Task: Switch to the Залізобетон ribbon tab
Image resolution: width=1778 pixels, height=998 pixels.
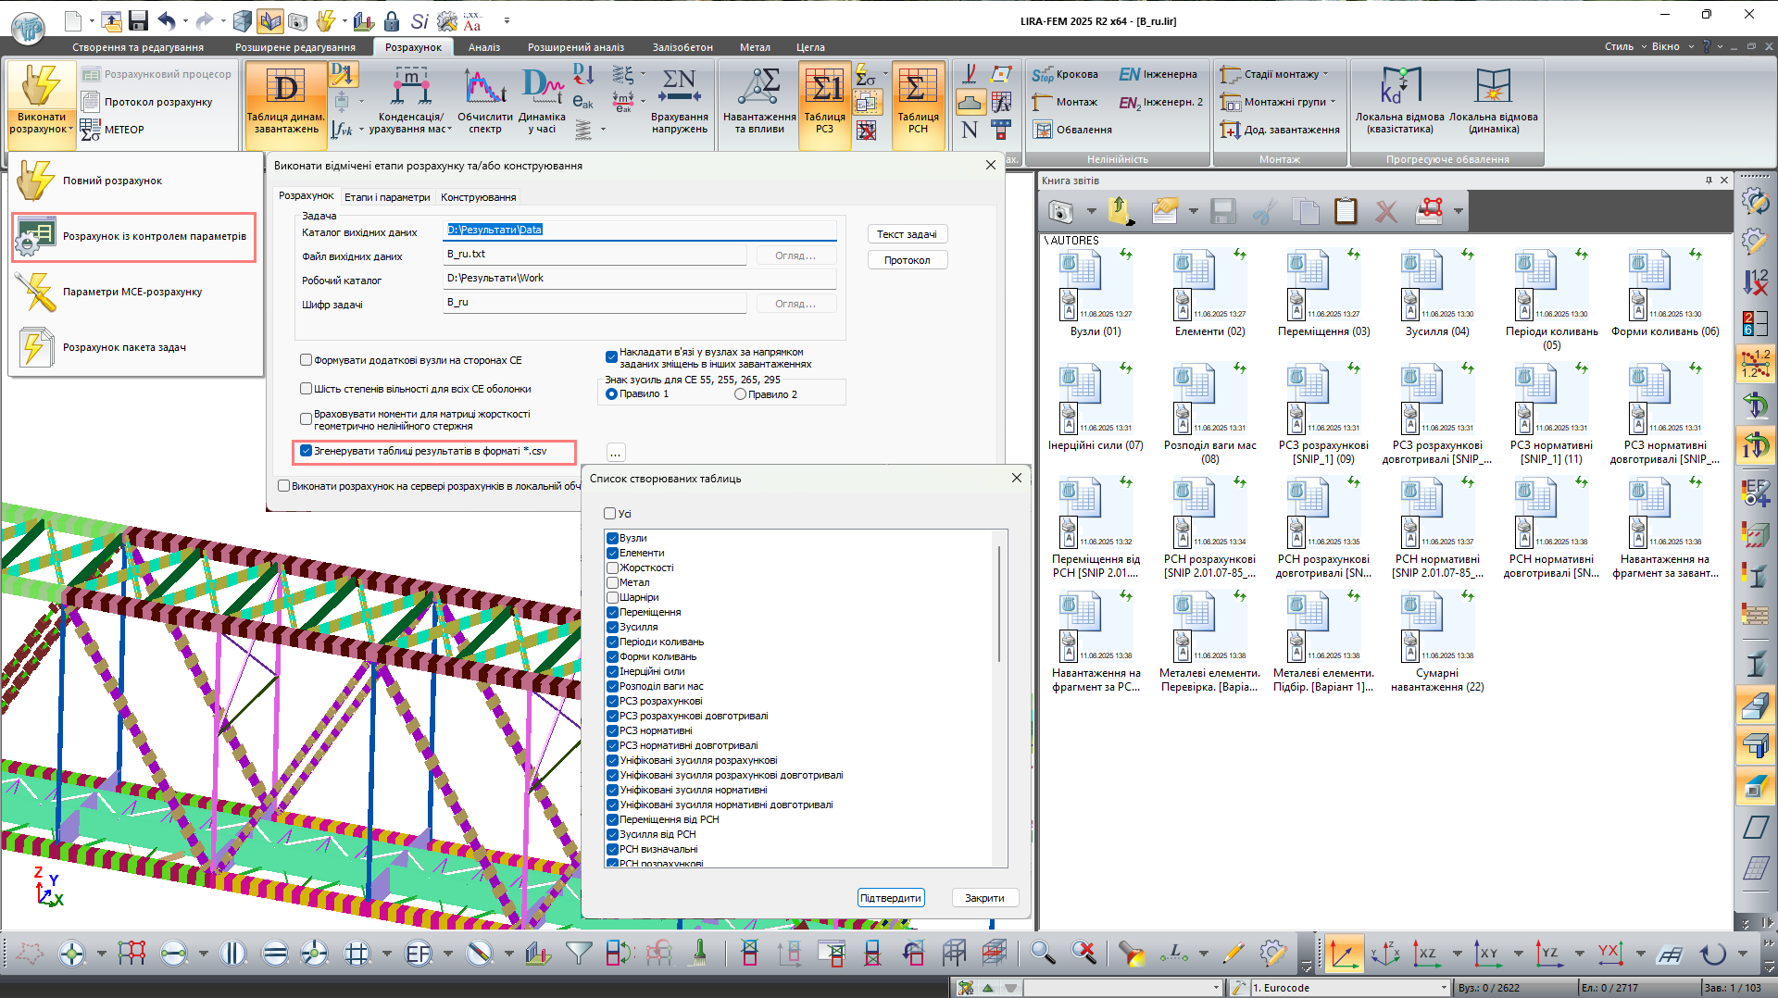Action: click(682, 47)
